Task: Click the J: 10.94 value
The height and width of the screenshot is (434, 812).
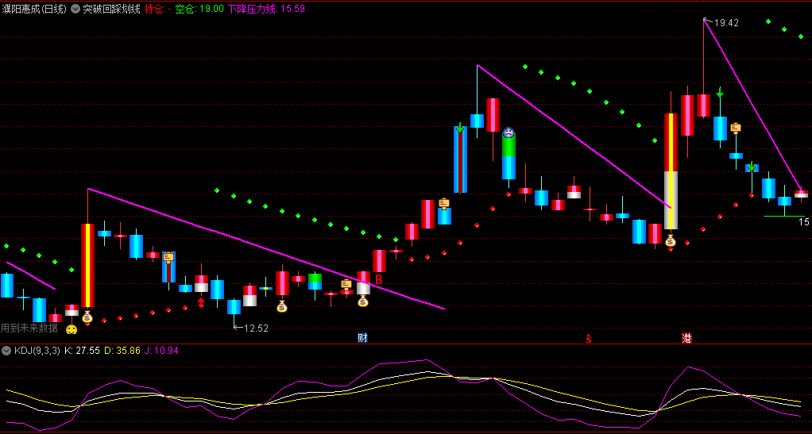Action: pyautogui.click(x=161, y=351)
